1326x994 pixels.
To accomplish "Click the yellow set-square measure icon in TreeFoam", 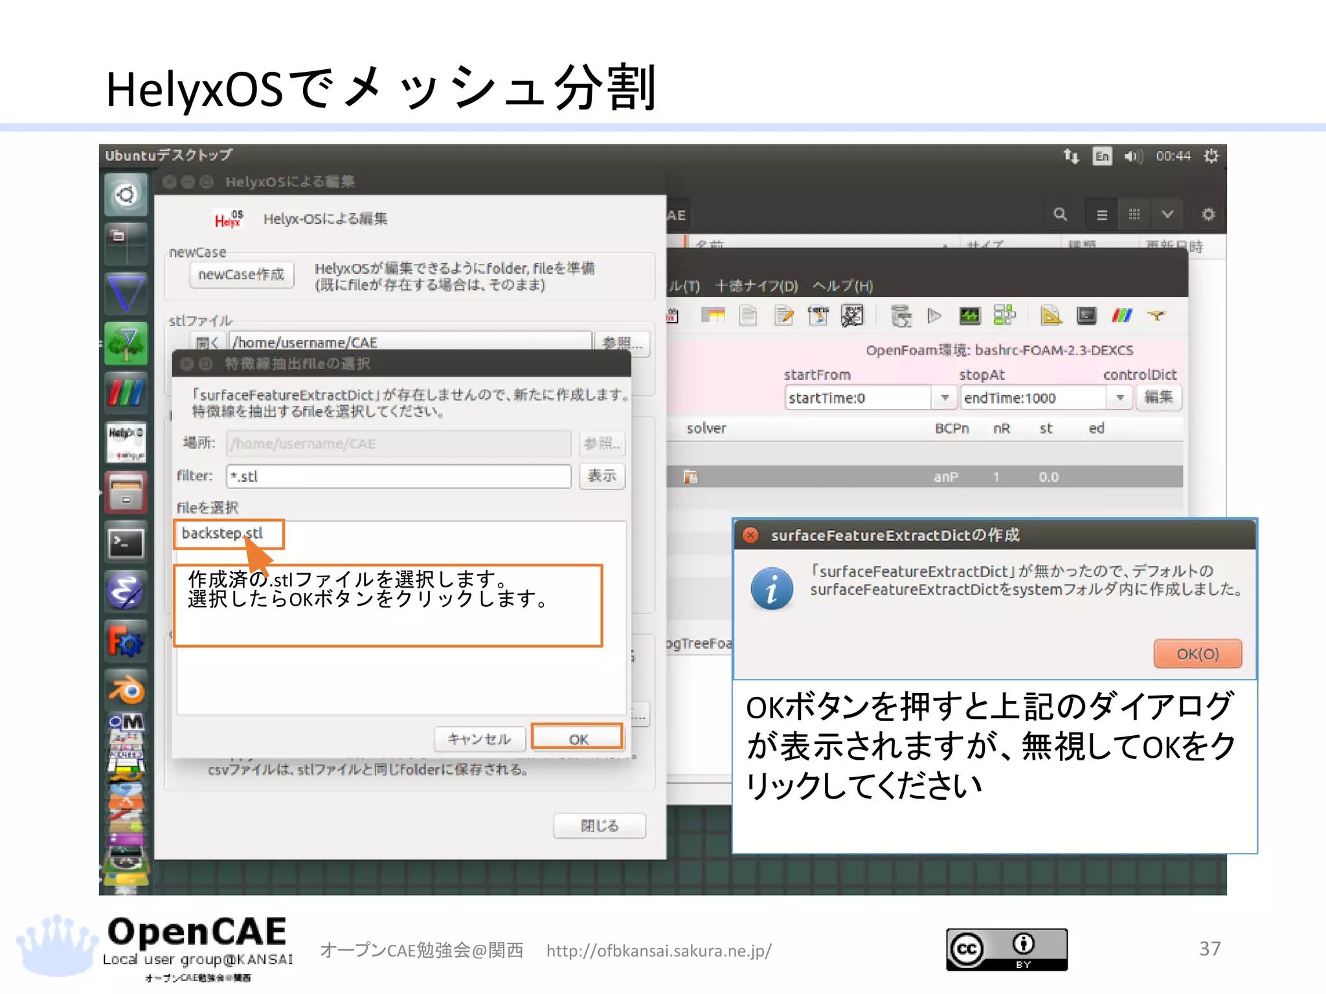I will [x=1051, y=316].
